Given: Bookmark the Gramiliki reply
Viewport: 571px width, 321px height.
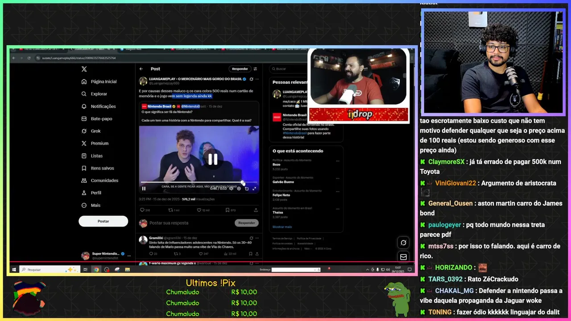Looking at the screenshot, I should [251, 254].
